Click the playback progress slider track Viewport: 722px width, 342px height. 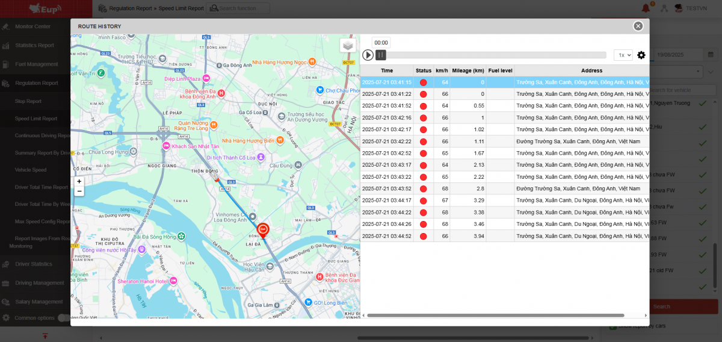pos(496,55)
